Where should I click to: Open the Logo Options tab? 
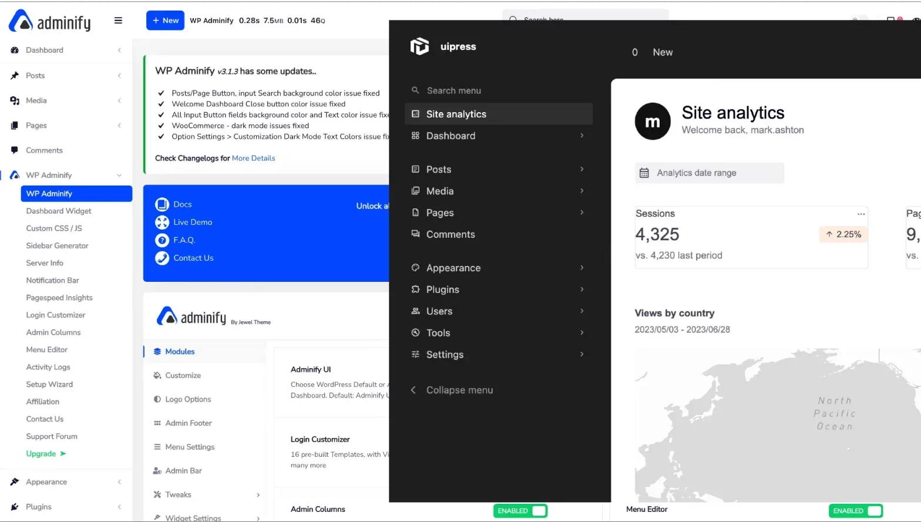click(204, 399)
